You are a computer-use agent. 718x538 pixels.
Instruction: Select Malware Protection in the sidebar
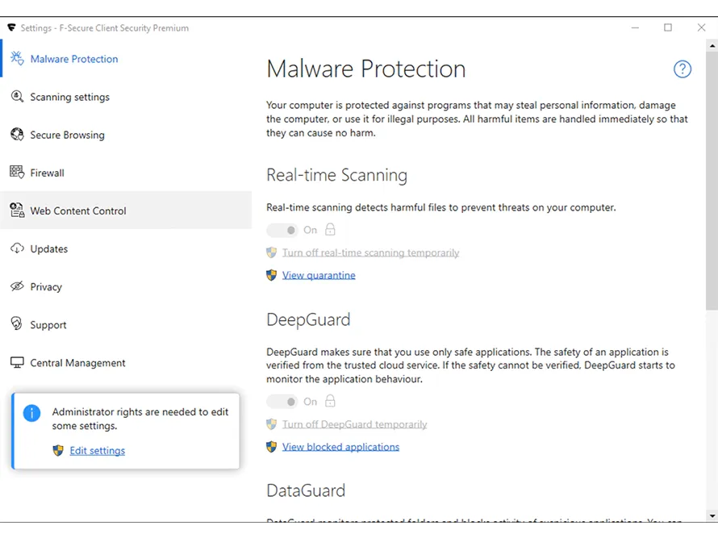click(x=74, y=59)
